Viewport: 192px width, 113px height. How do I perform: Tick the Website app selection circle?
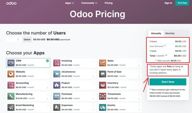(47, 72)
